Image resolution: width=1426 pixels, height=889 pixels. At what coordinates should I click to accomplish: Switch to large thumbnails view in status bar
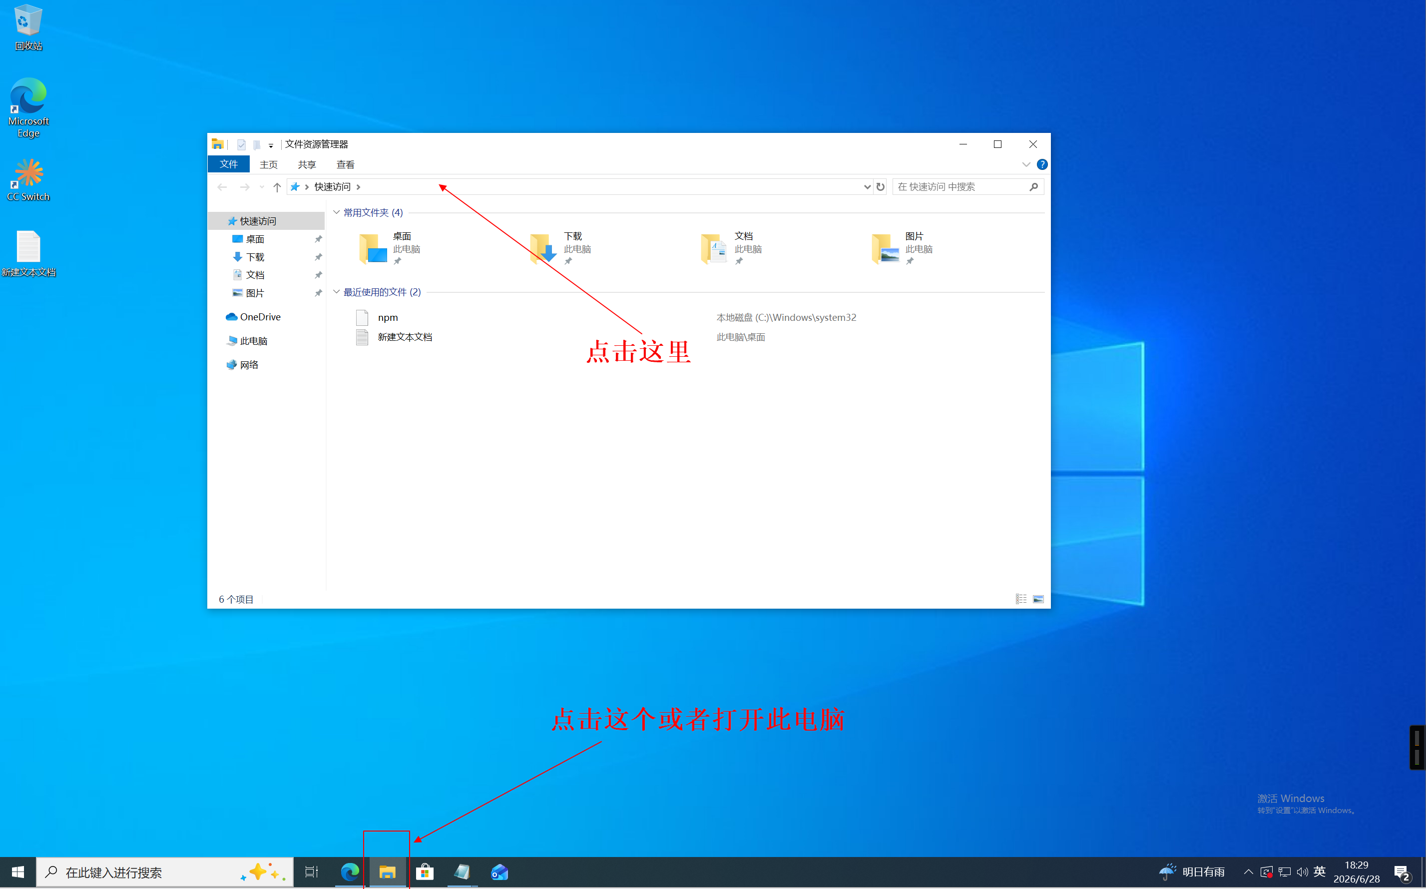pos(1038,599)
